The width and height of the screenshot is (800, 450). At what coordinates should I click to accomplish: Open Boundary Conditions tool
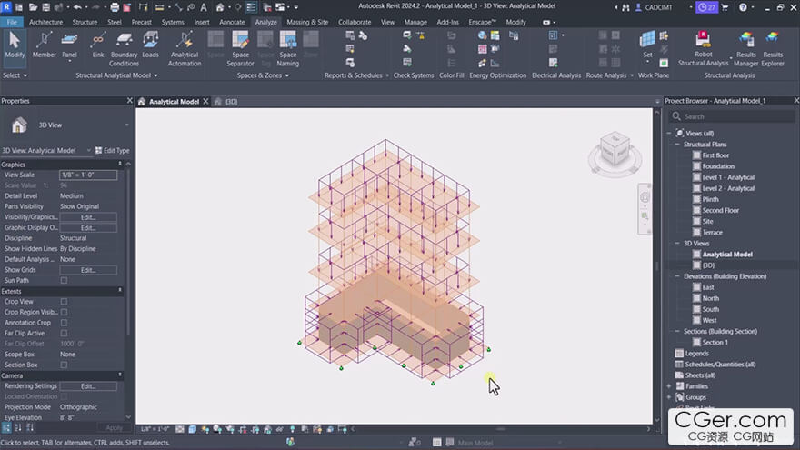tap(124, 49)
